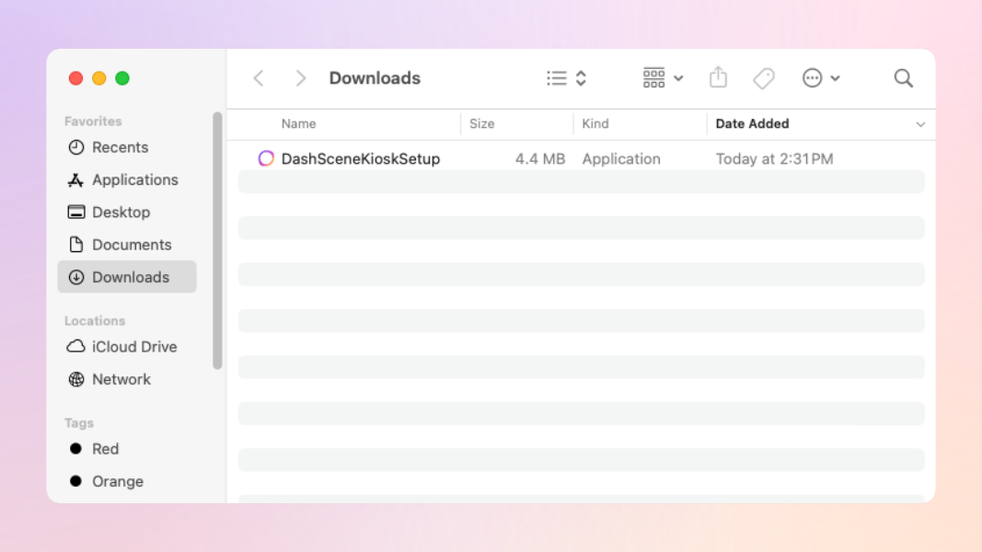The image size is (982, 552).
Task: Click the 4.4 MB size cell
Action: pos(540,159)
